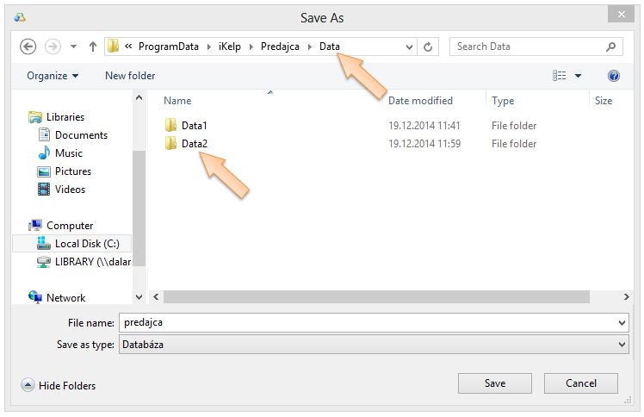Image resolution: width=644 pixels, height=417 pixels.
Task: Click the Cancel button
Action: tap(581, 383)
